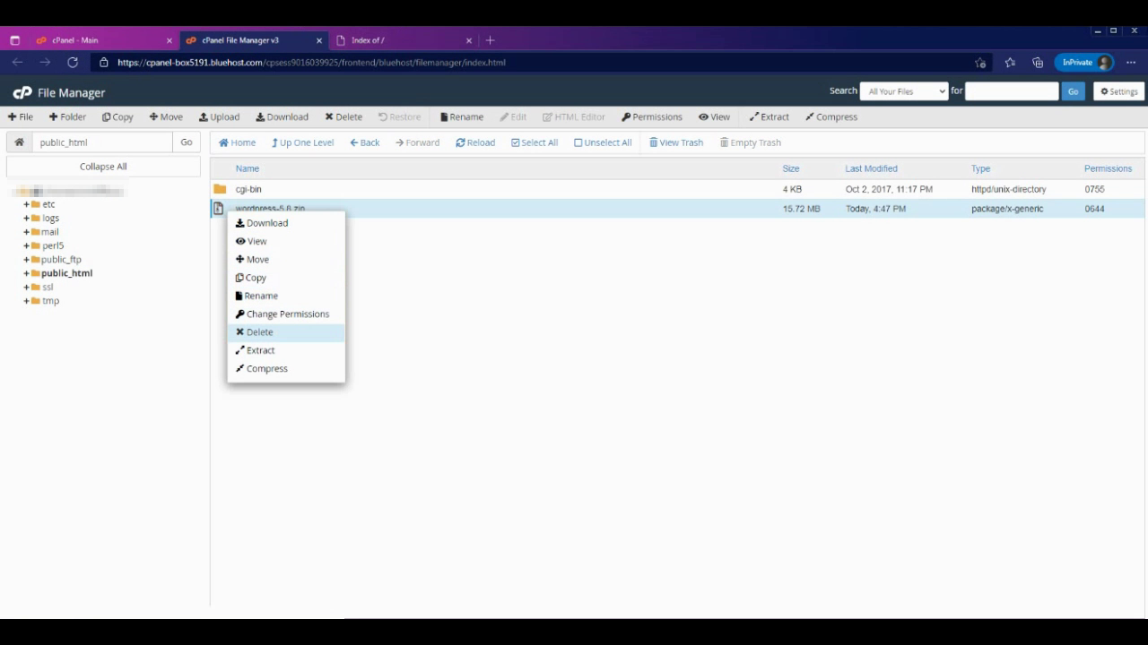Click the Settings button
1148x645 pixels.
coord(1118,91)
